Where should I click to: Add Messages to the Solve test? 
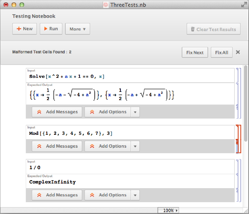point(57,112)
